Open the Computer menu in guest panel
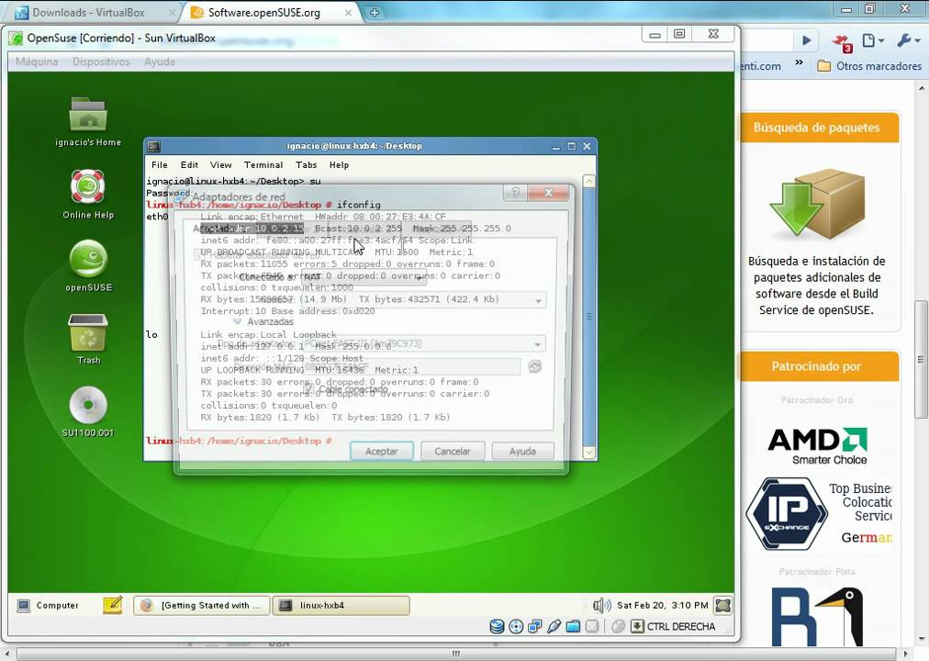 [x=48, y=605]
